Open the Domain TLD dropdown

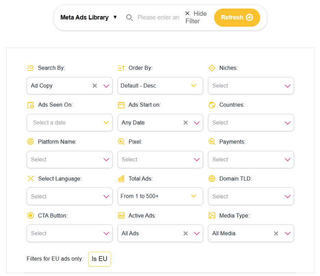[251, 196]
